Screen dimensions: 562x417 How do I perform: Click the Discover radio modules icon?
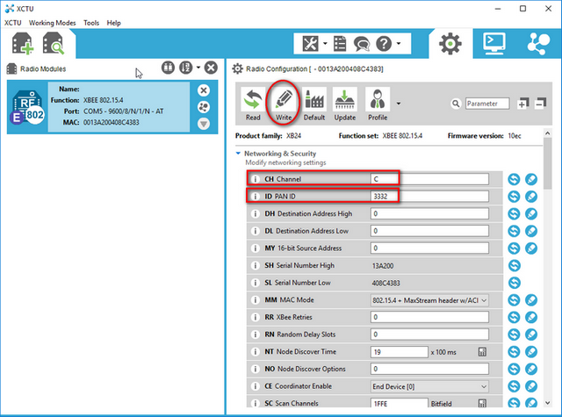click(54, 44)
